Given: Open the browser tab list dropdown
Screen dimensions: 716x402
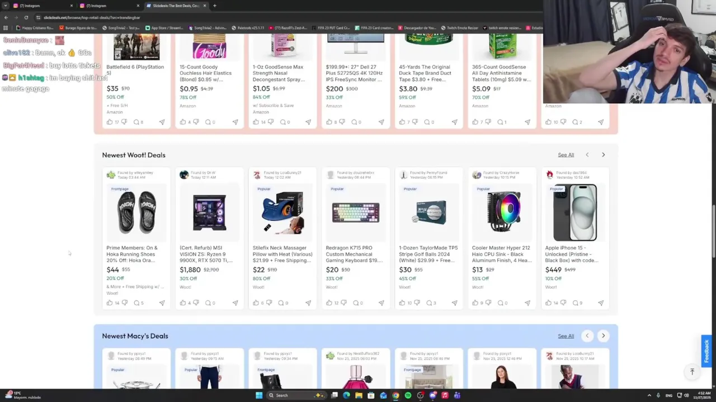Looking at the screenshot, I should (5, 6).
